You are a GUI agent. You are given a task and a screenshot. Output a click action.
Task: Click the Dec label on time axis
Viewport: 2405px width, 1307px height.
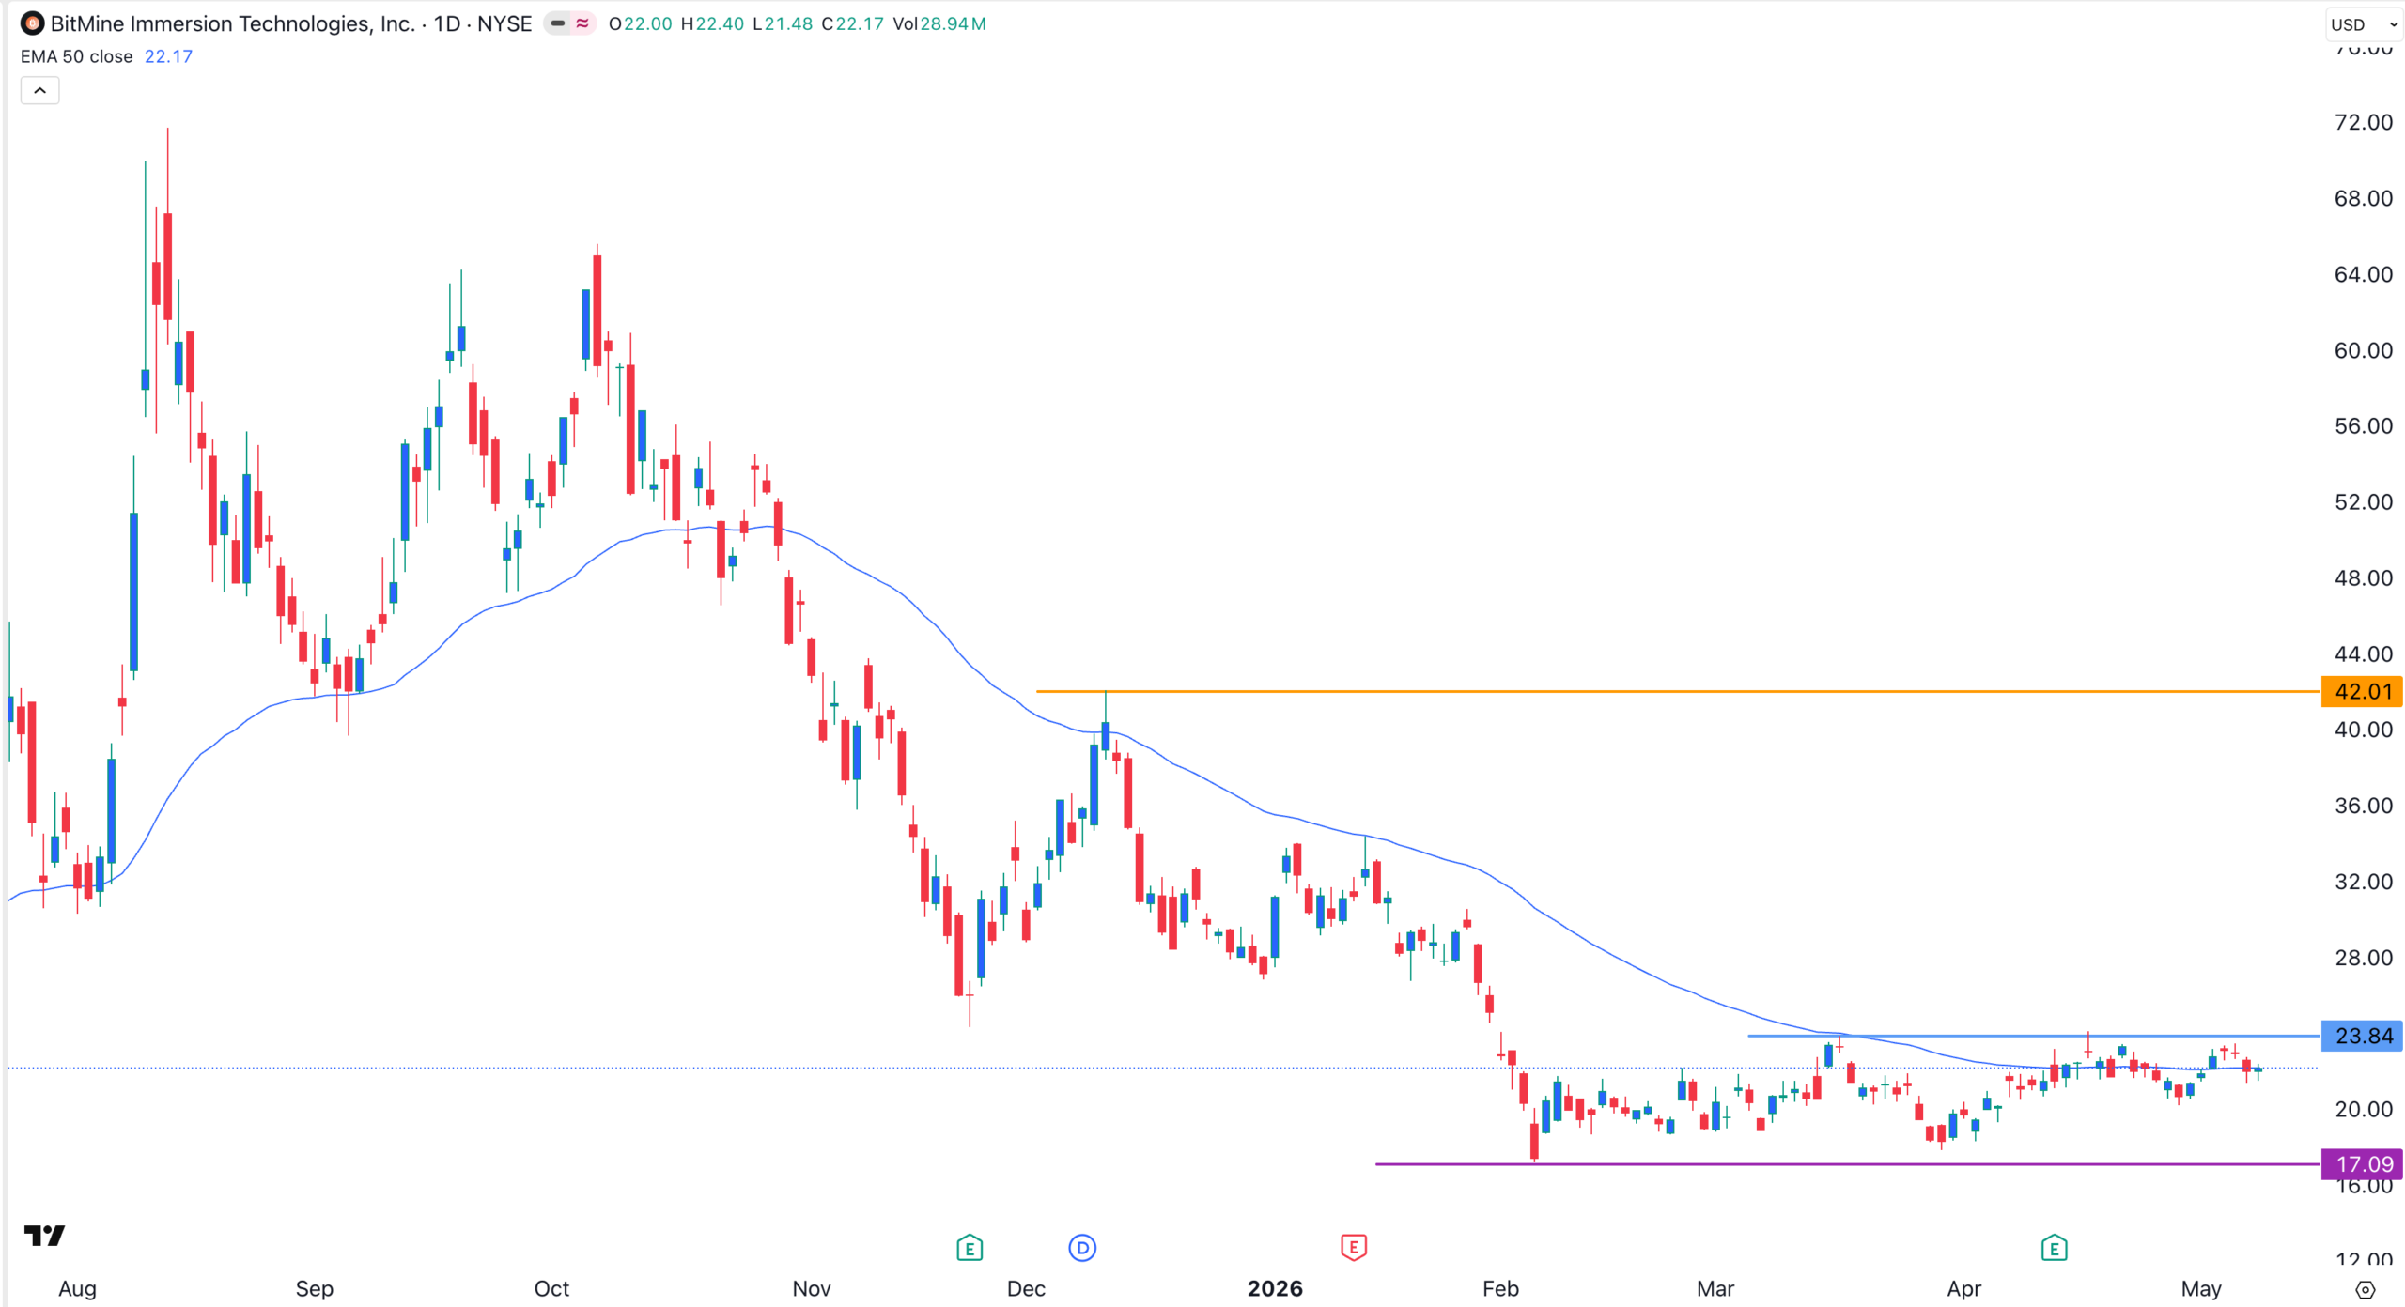coord(1026,1288)
